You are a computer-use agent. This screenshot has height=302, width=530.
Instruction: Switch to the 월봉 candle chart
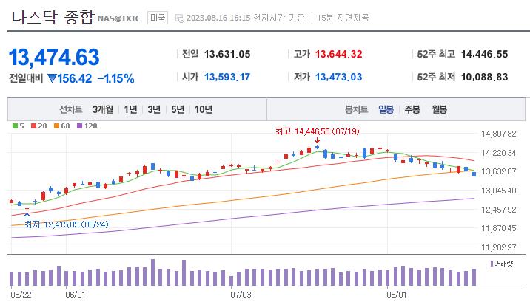[440, 109]
